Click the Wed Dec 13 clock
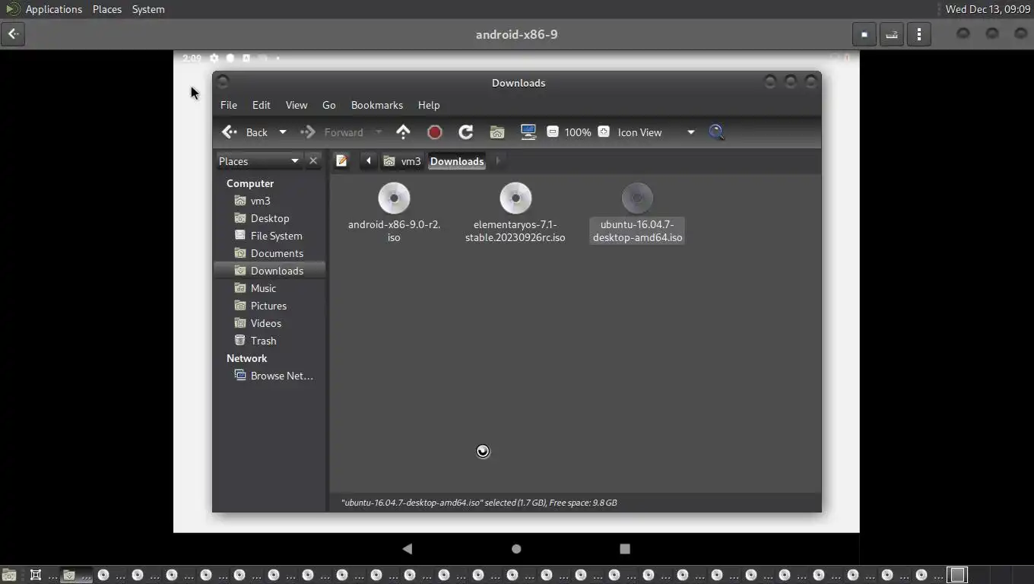Viewport: 1034px width, 584px height. click(988, 9)
